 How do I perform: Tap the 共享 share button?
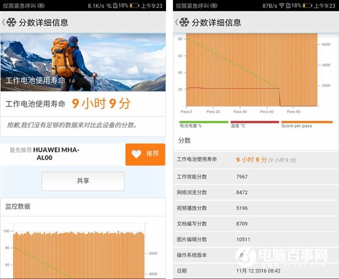[83, 181]
